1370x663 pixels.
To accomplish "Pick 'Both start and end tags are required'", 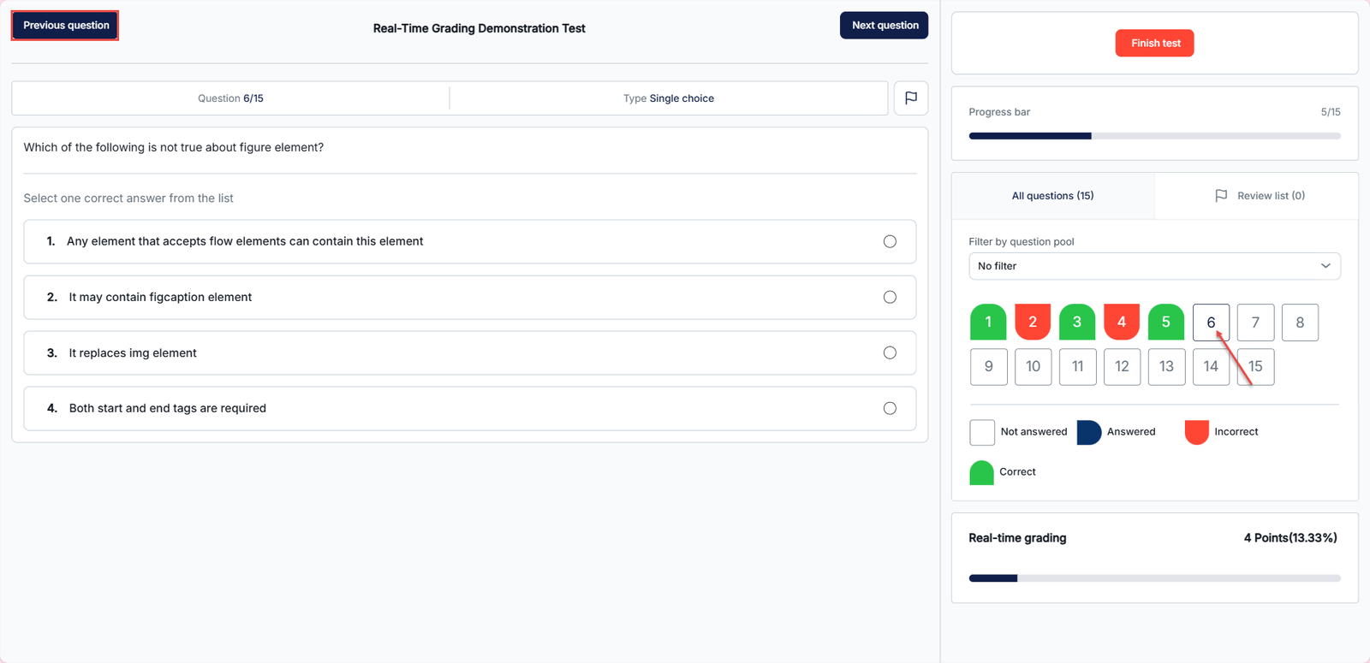I will click(x=890, y=408).
